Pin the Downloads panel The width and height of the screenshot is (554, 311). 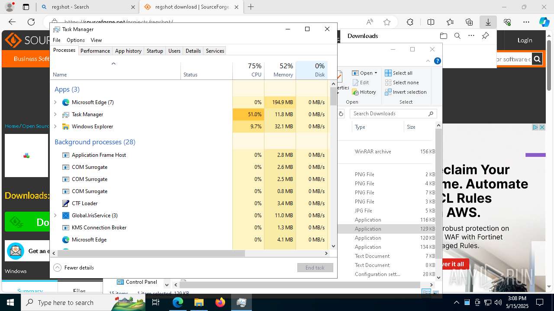[x=486, y=36]
